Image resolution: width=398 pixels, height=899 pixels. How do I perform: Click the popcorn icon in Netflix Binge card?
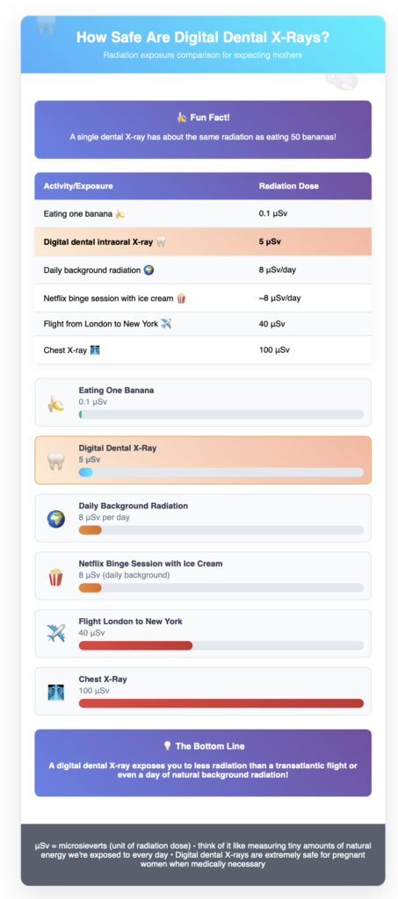click(55, 576)
